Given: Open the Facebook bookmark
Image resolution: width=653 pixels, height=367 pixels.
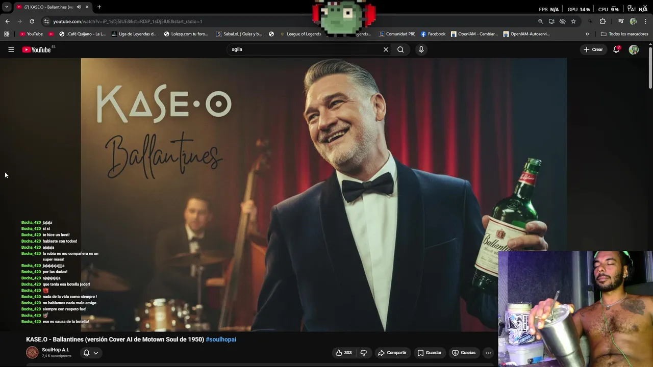Looking at the screenshot, I should click(433, 34).
